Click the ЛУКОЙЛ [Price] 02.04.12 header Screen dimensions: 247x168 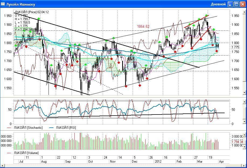(x=32, y=12)
